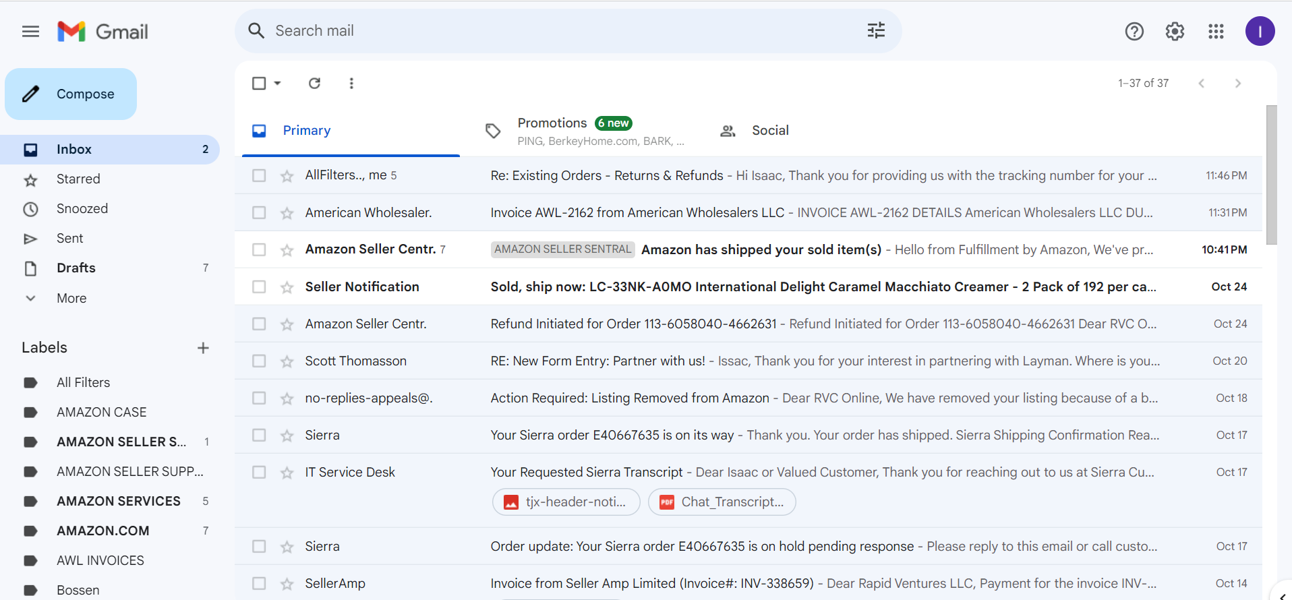1292x600 pixels.
Task: Star the SellerAmp invoice email
Action: click(287, 584)
